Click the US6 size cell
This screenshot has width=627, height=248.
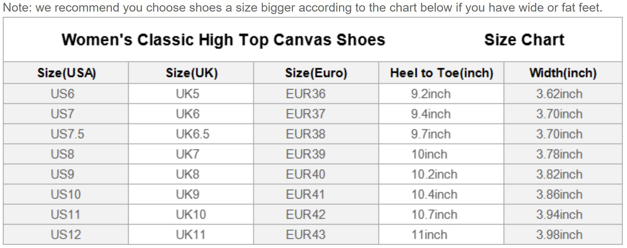click(x=63, y=94)
